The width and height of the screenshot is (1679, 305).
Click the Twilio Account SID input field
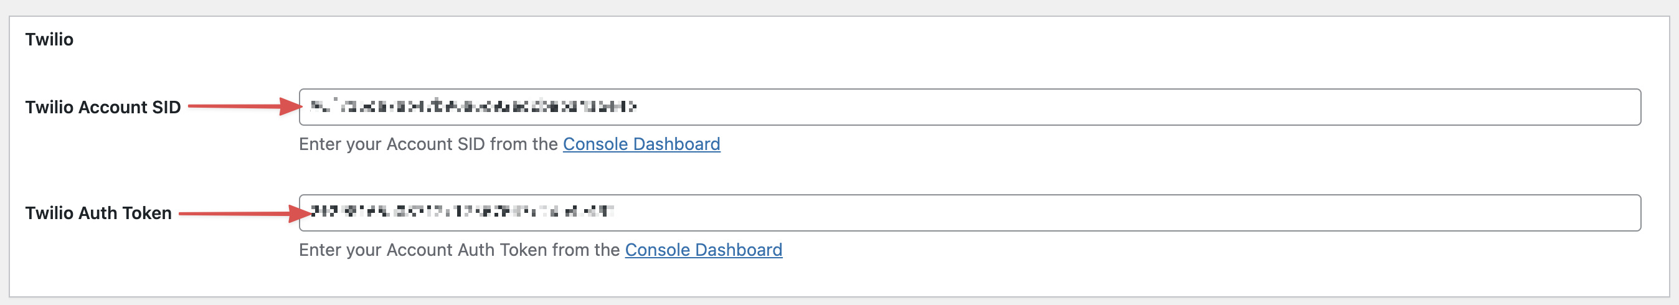click(968, 107)
